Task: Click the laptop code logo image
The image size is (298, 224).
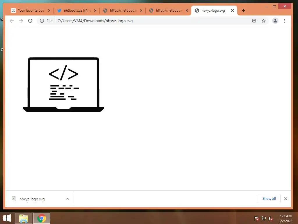Action: [63, 85]
